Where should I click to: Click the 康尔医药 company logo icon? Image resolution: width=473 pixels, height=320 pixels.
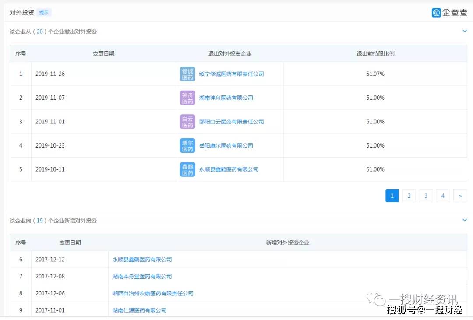[x=187, y=145]
